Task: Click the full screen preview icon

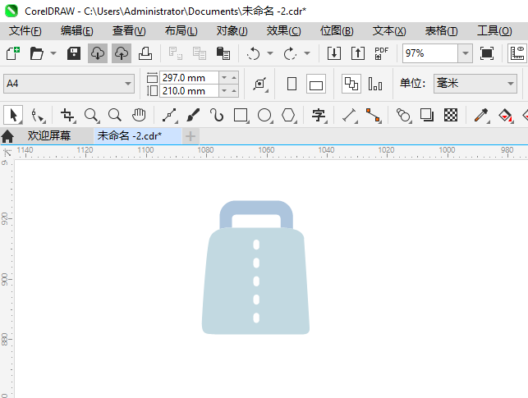Action: [x=487, y=53]
